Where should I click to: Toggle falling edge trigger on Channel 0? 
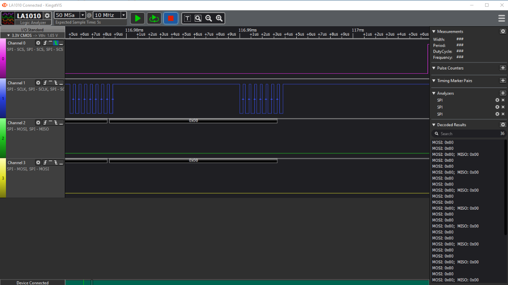(x=55, y=43)
